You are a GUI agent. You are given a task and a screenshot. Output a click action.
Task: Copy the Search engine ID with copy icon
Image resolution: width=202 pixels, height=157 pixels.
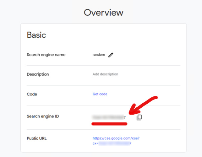pos(139,117)
